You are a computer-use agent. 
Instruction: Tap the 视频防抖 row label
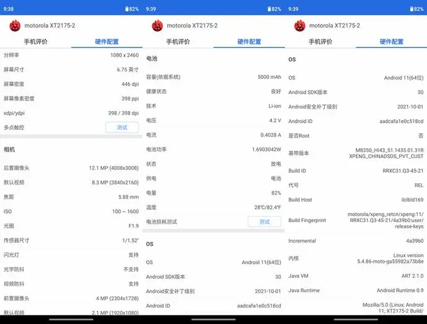pyautogui.click(x=14, y=284)
